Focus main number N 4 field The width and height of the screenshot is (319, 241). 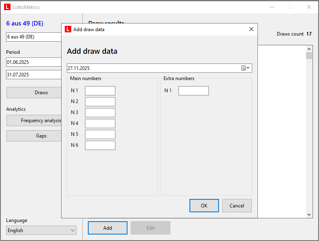(x=100, y=123)
